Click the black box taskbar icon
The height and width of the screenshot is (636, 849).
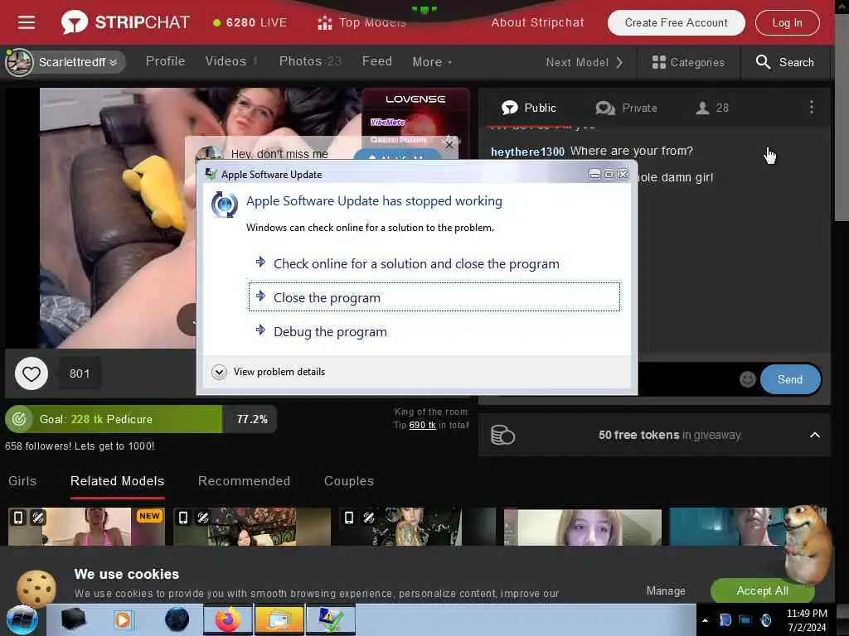(73, 619)
